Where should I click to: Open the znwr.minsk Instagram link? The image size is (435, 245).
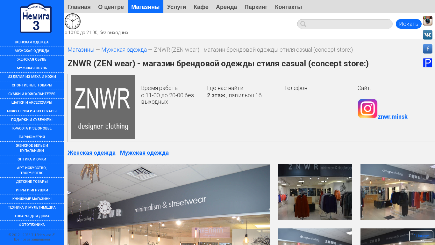[x=393, y=116]
